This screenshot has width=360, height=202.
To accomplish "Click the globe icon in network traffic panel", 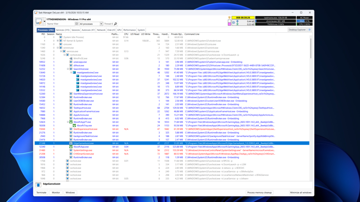I will (233, 22).
